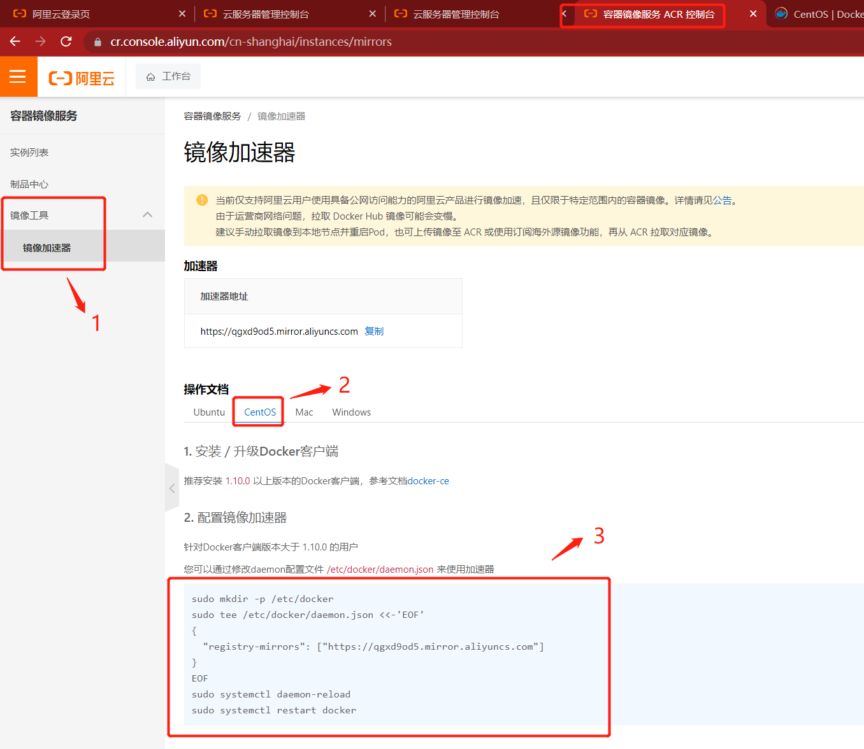Open 实例列表 in sidebar
The height and width of the screenshot is (749, 864).
29,152
